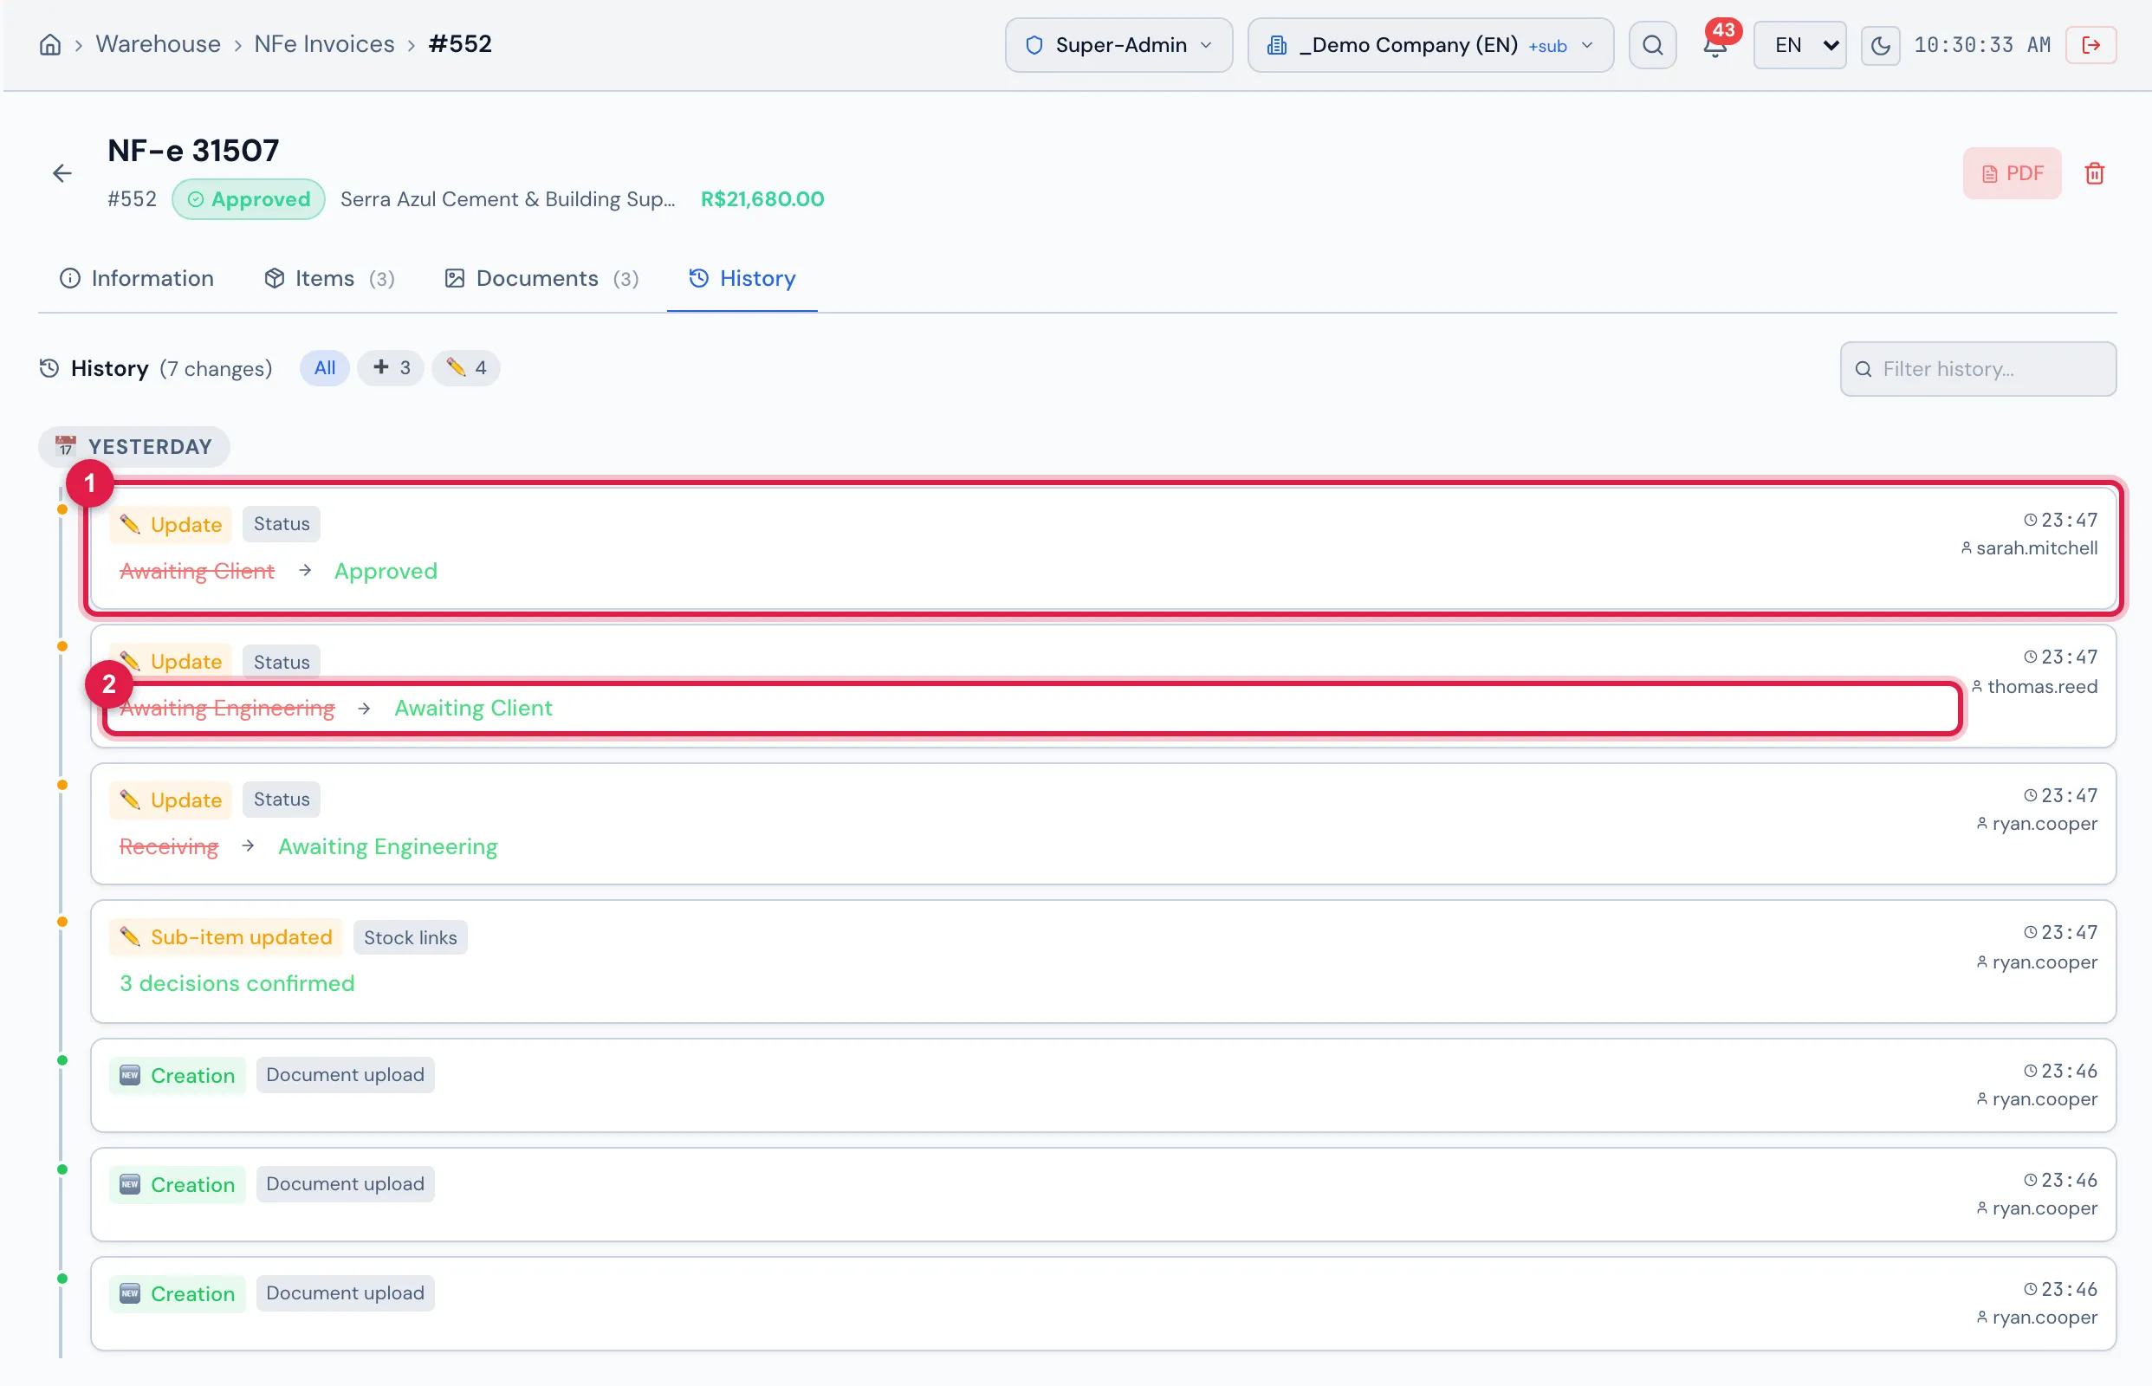Click sarah.mitchell user name
The image size is (2152, 1386).
2036,548
